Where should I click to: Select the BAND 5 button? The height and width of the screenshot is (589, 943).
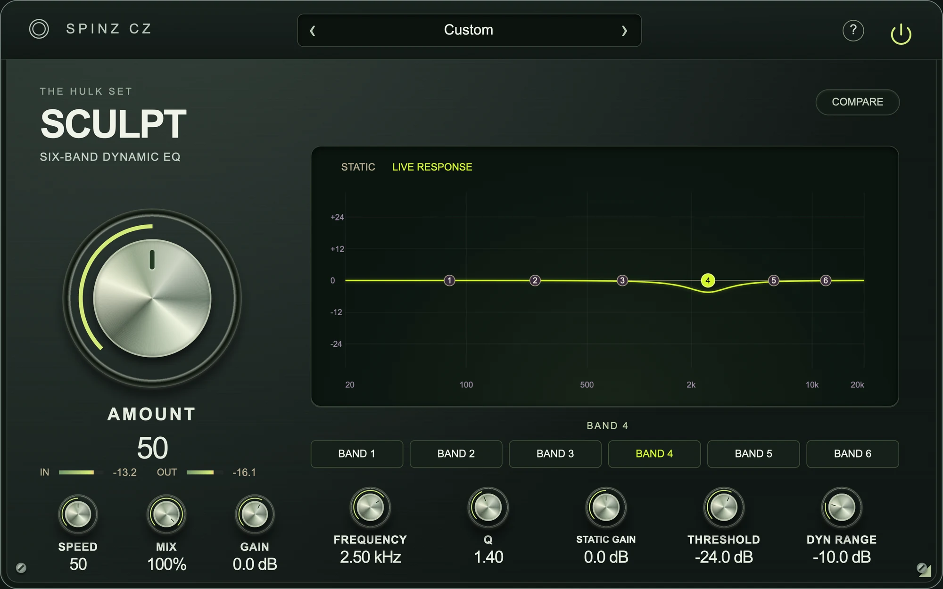coord(753,454)
